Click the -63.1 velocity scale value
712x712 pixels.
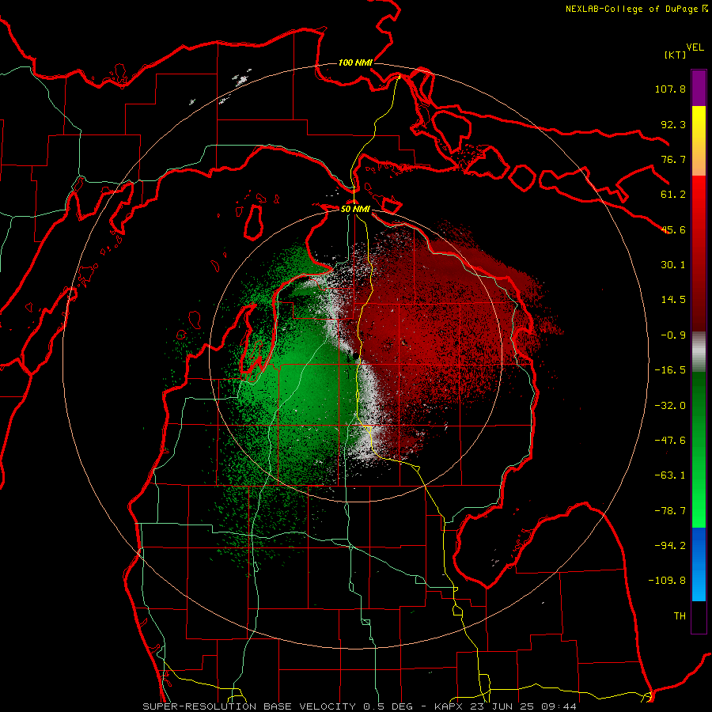[670, 475]
